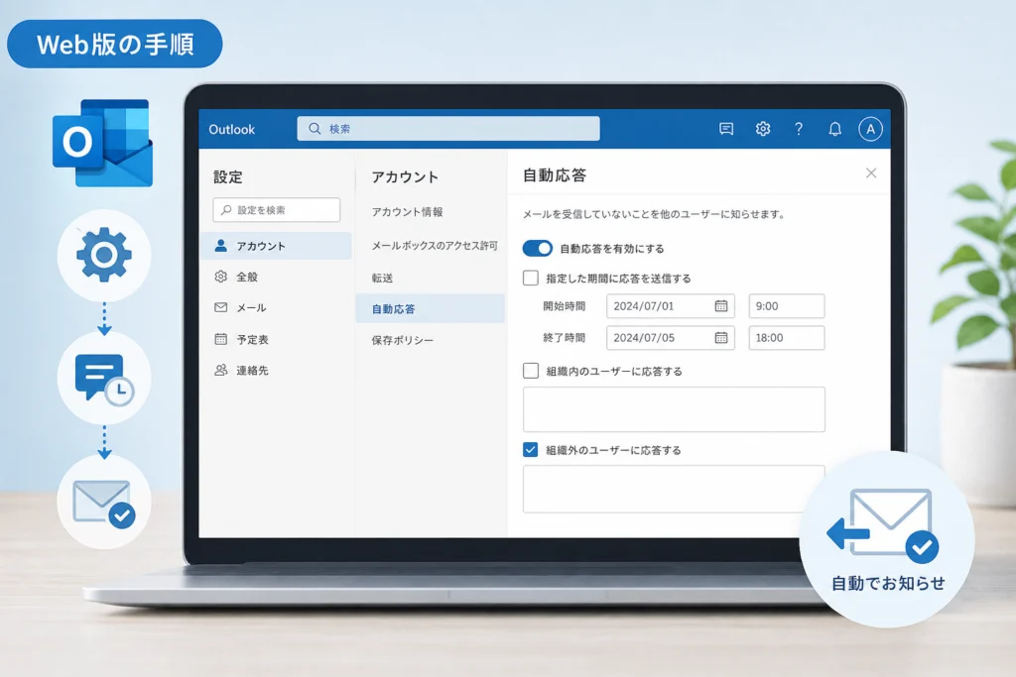
Task: Focus the 検索 search bar
Action: [448, 128]
